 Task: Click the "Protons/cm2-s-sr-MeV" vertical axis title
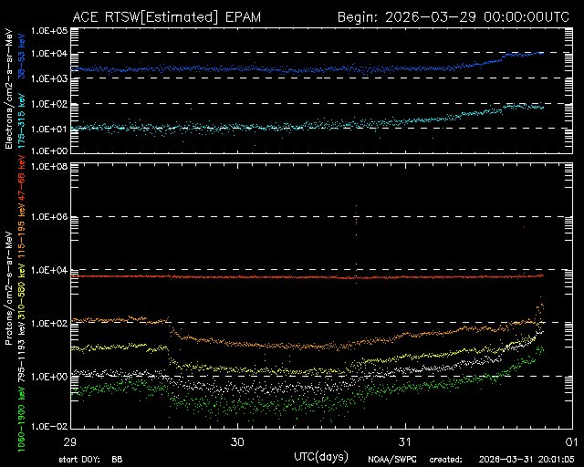pyautogui.click(x=8, y=288)
